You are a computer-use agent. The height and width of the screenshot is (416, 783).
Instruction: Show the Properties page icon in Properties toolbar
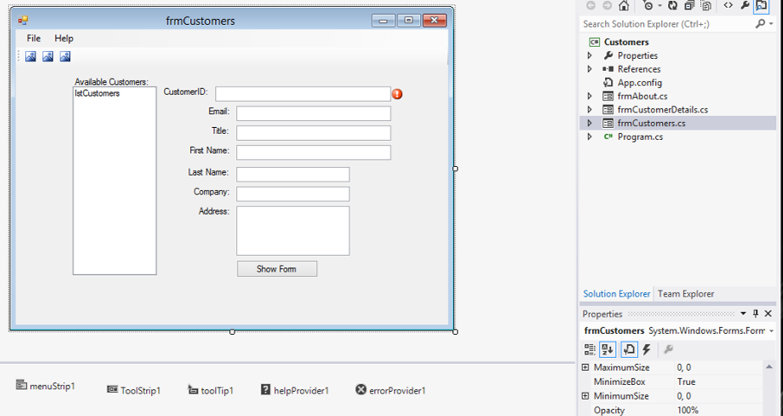tap(629, 349)
